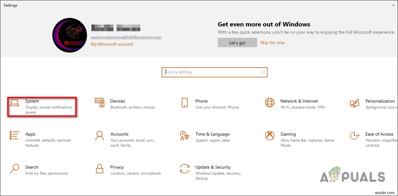This screenshot has width=398, height=196.
Task: Click the magnifier icon in the search box
Action: coord(263,72)
